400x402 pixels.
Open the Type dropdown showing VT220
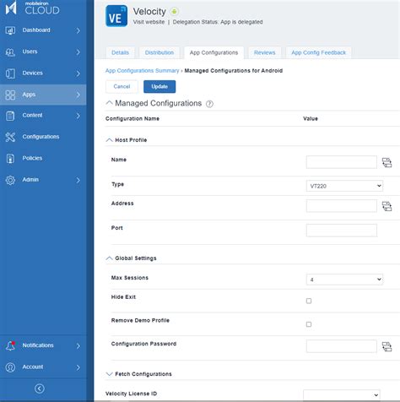coord(344,186)
